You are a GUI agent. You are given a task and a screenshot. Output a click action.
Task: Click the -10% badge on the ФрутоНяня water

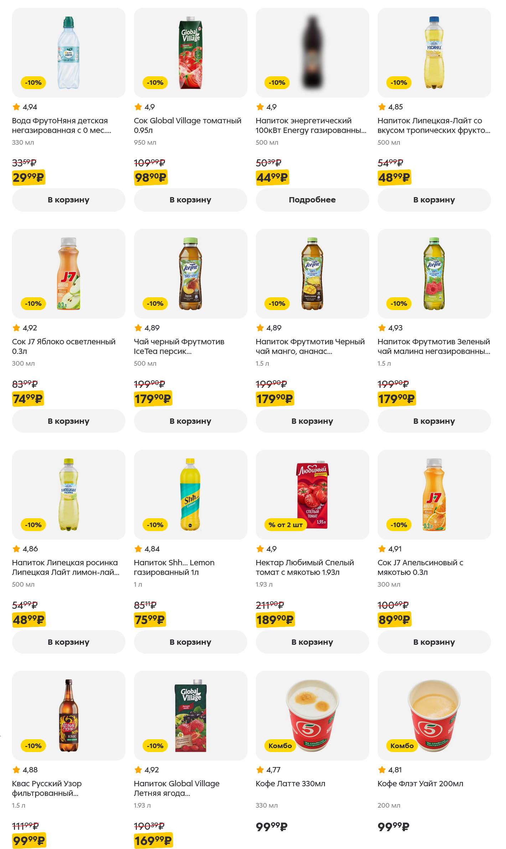tap(33, 83)
